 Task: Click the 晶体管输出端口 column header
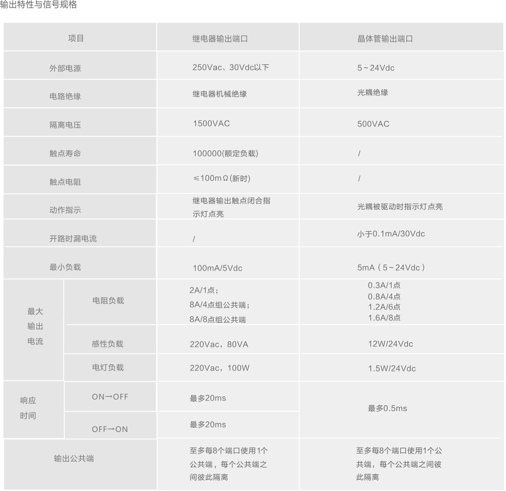[x=385, y=39]
